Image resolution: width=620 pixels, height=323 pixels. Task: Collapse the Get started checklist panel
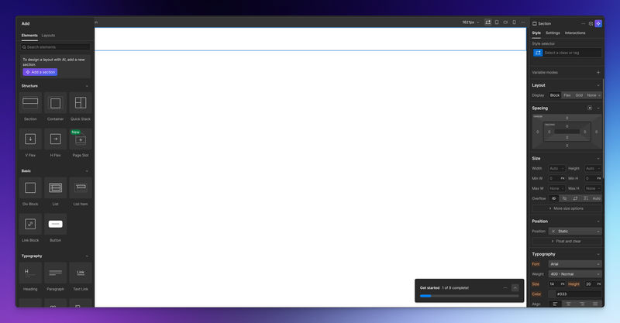click(515, 288)
